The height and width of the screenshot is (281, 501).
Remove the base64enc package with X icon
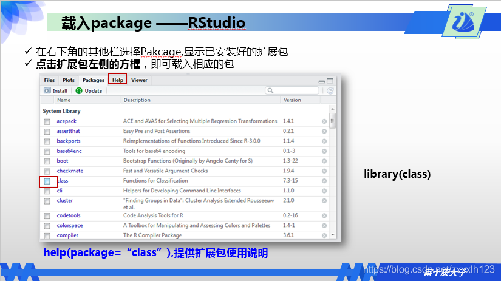324,151
